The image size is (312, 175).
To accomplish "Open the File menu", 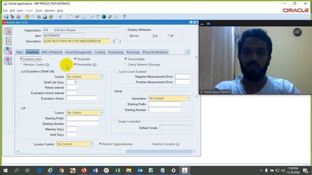I will click(5, 11).
